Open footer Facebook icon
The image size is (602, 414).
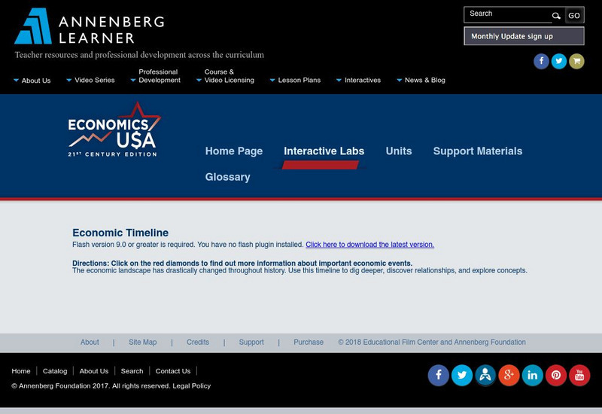438,375
